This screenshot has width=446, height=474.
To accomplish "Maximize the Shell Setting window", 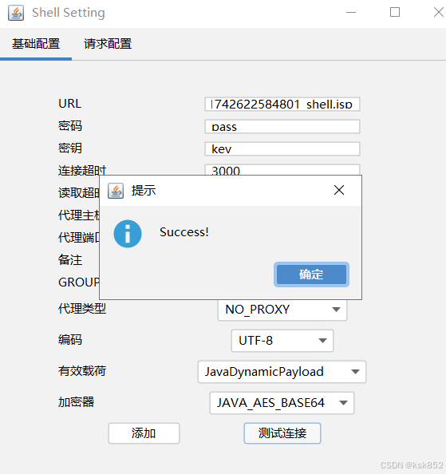I will pos(395,13).
